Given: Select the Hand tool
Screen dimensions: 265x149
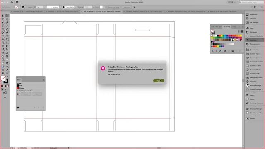Looking at the screenshot, I should 3,73.
